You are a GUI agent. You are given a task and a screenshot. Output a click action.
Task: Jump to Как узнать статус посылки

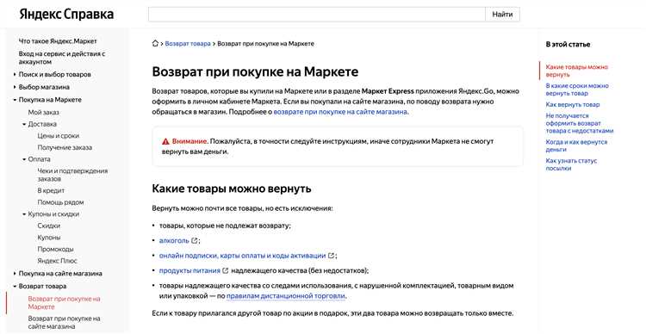point(571,164)
